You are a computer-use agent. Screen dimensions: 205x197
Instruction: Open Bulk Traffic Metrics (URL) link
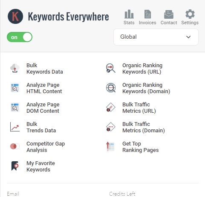pyautogui.click(x=139, y=108)
